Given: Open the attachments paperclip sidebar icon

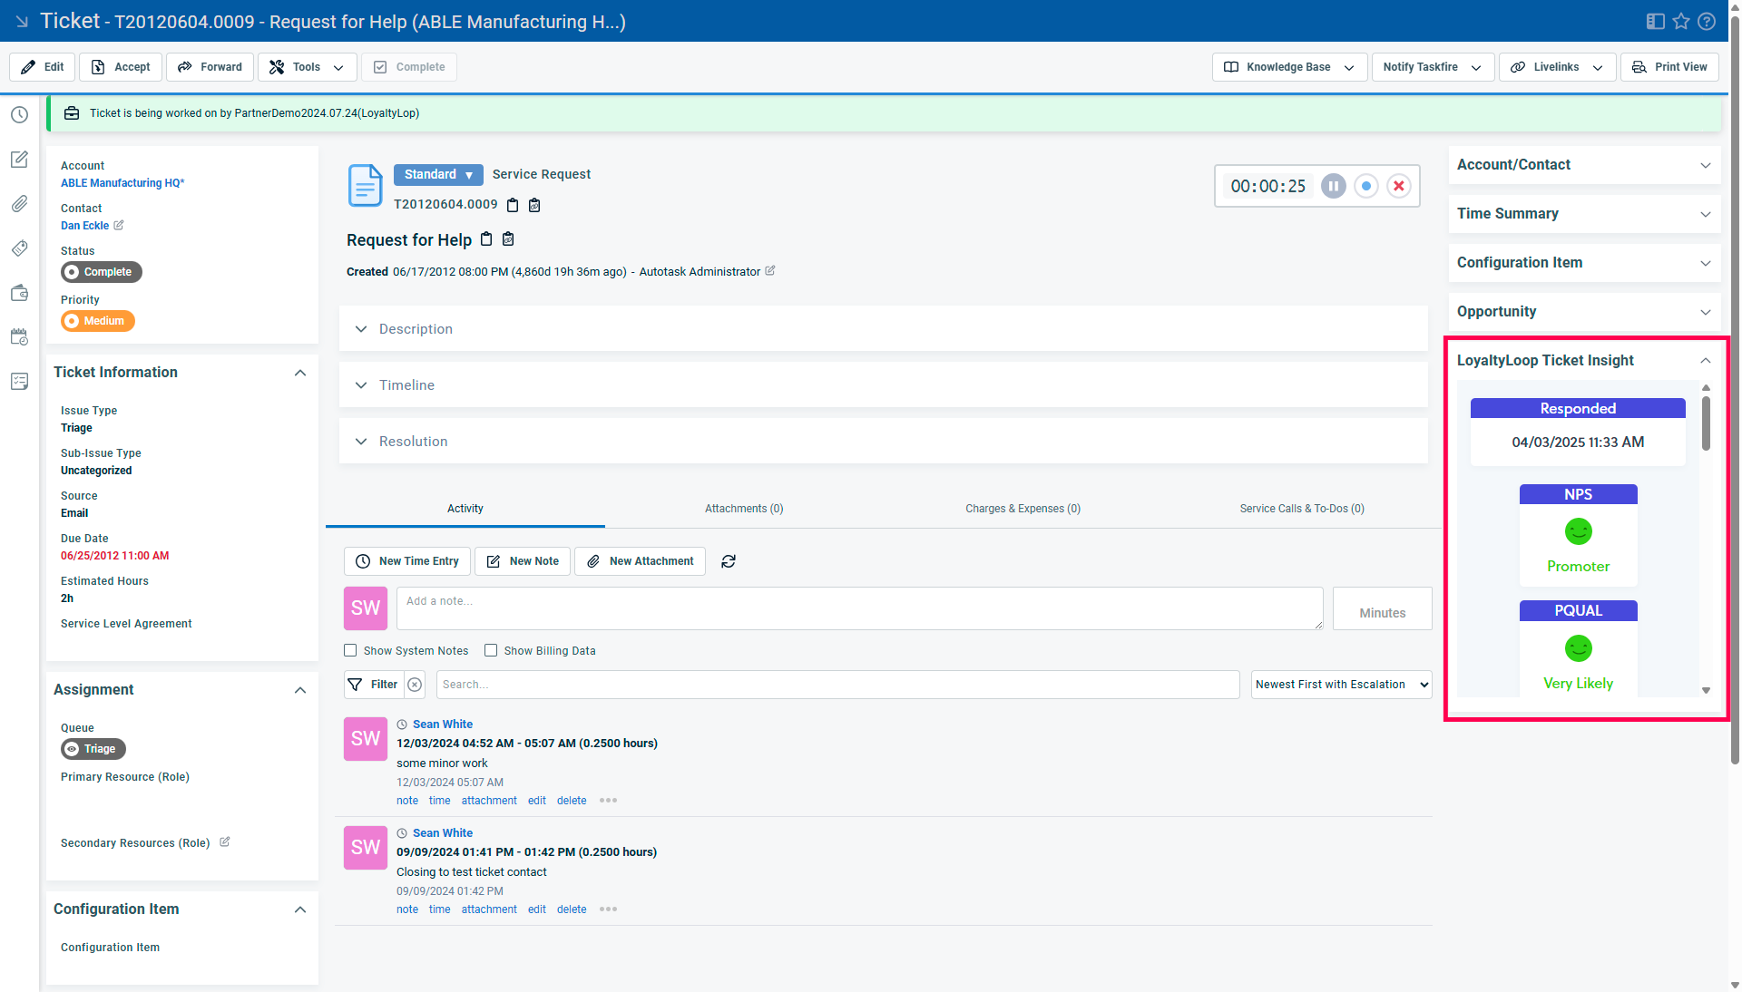Looking at the screenshot, I should coord(19,204).
